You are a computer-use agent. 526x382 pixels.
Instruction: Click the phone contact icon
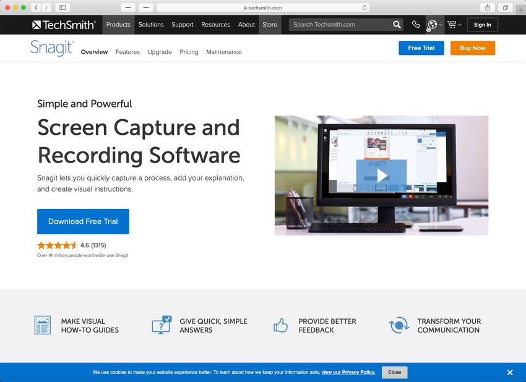(x=416, y=25)
